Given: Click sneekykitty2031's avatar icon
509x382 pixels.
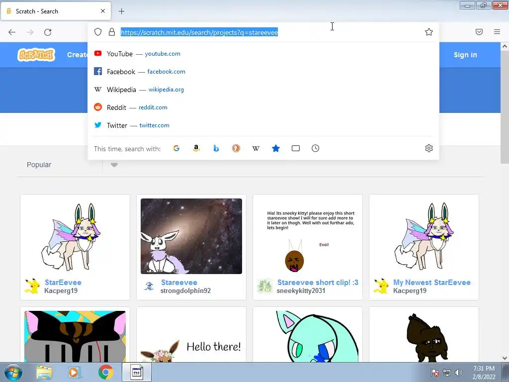Looking at the screenshot, I should 265,286.
